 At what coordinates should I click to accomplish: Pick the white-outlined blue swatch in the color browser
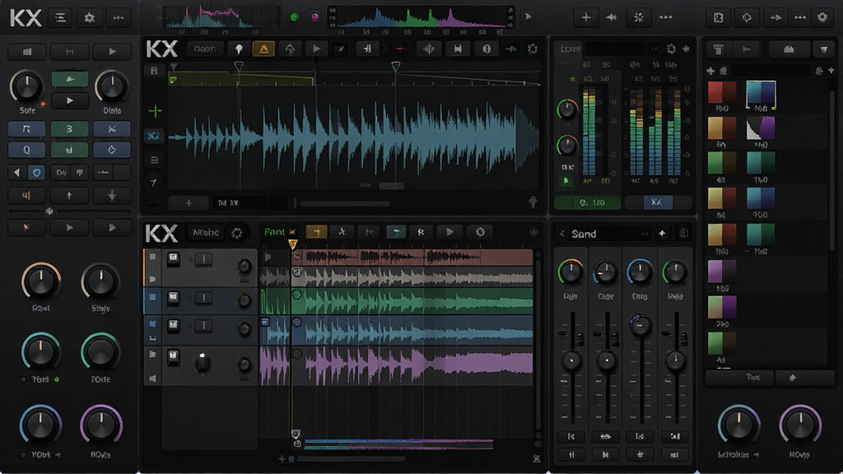(x=761, y=94)
